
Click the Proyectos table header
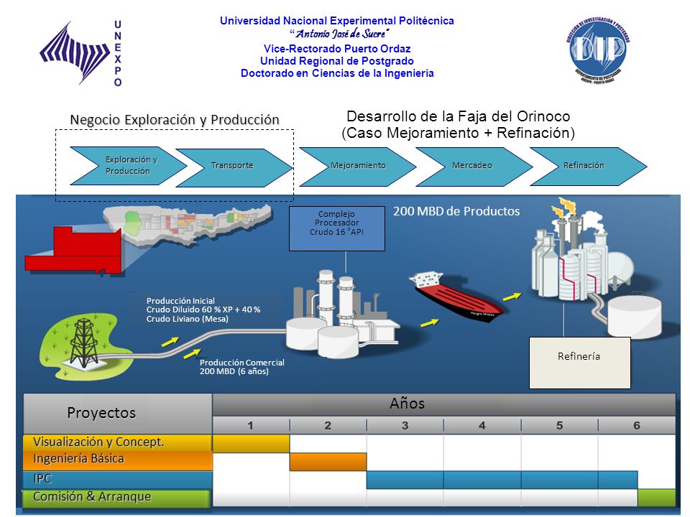pos(117,414)
